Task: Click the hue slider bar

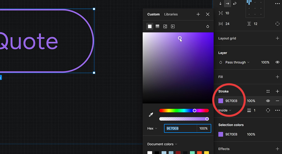Action: click(184, 111)
